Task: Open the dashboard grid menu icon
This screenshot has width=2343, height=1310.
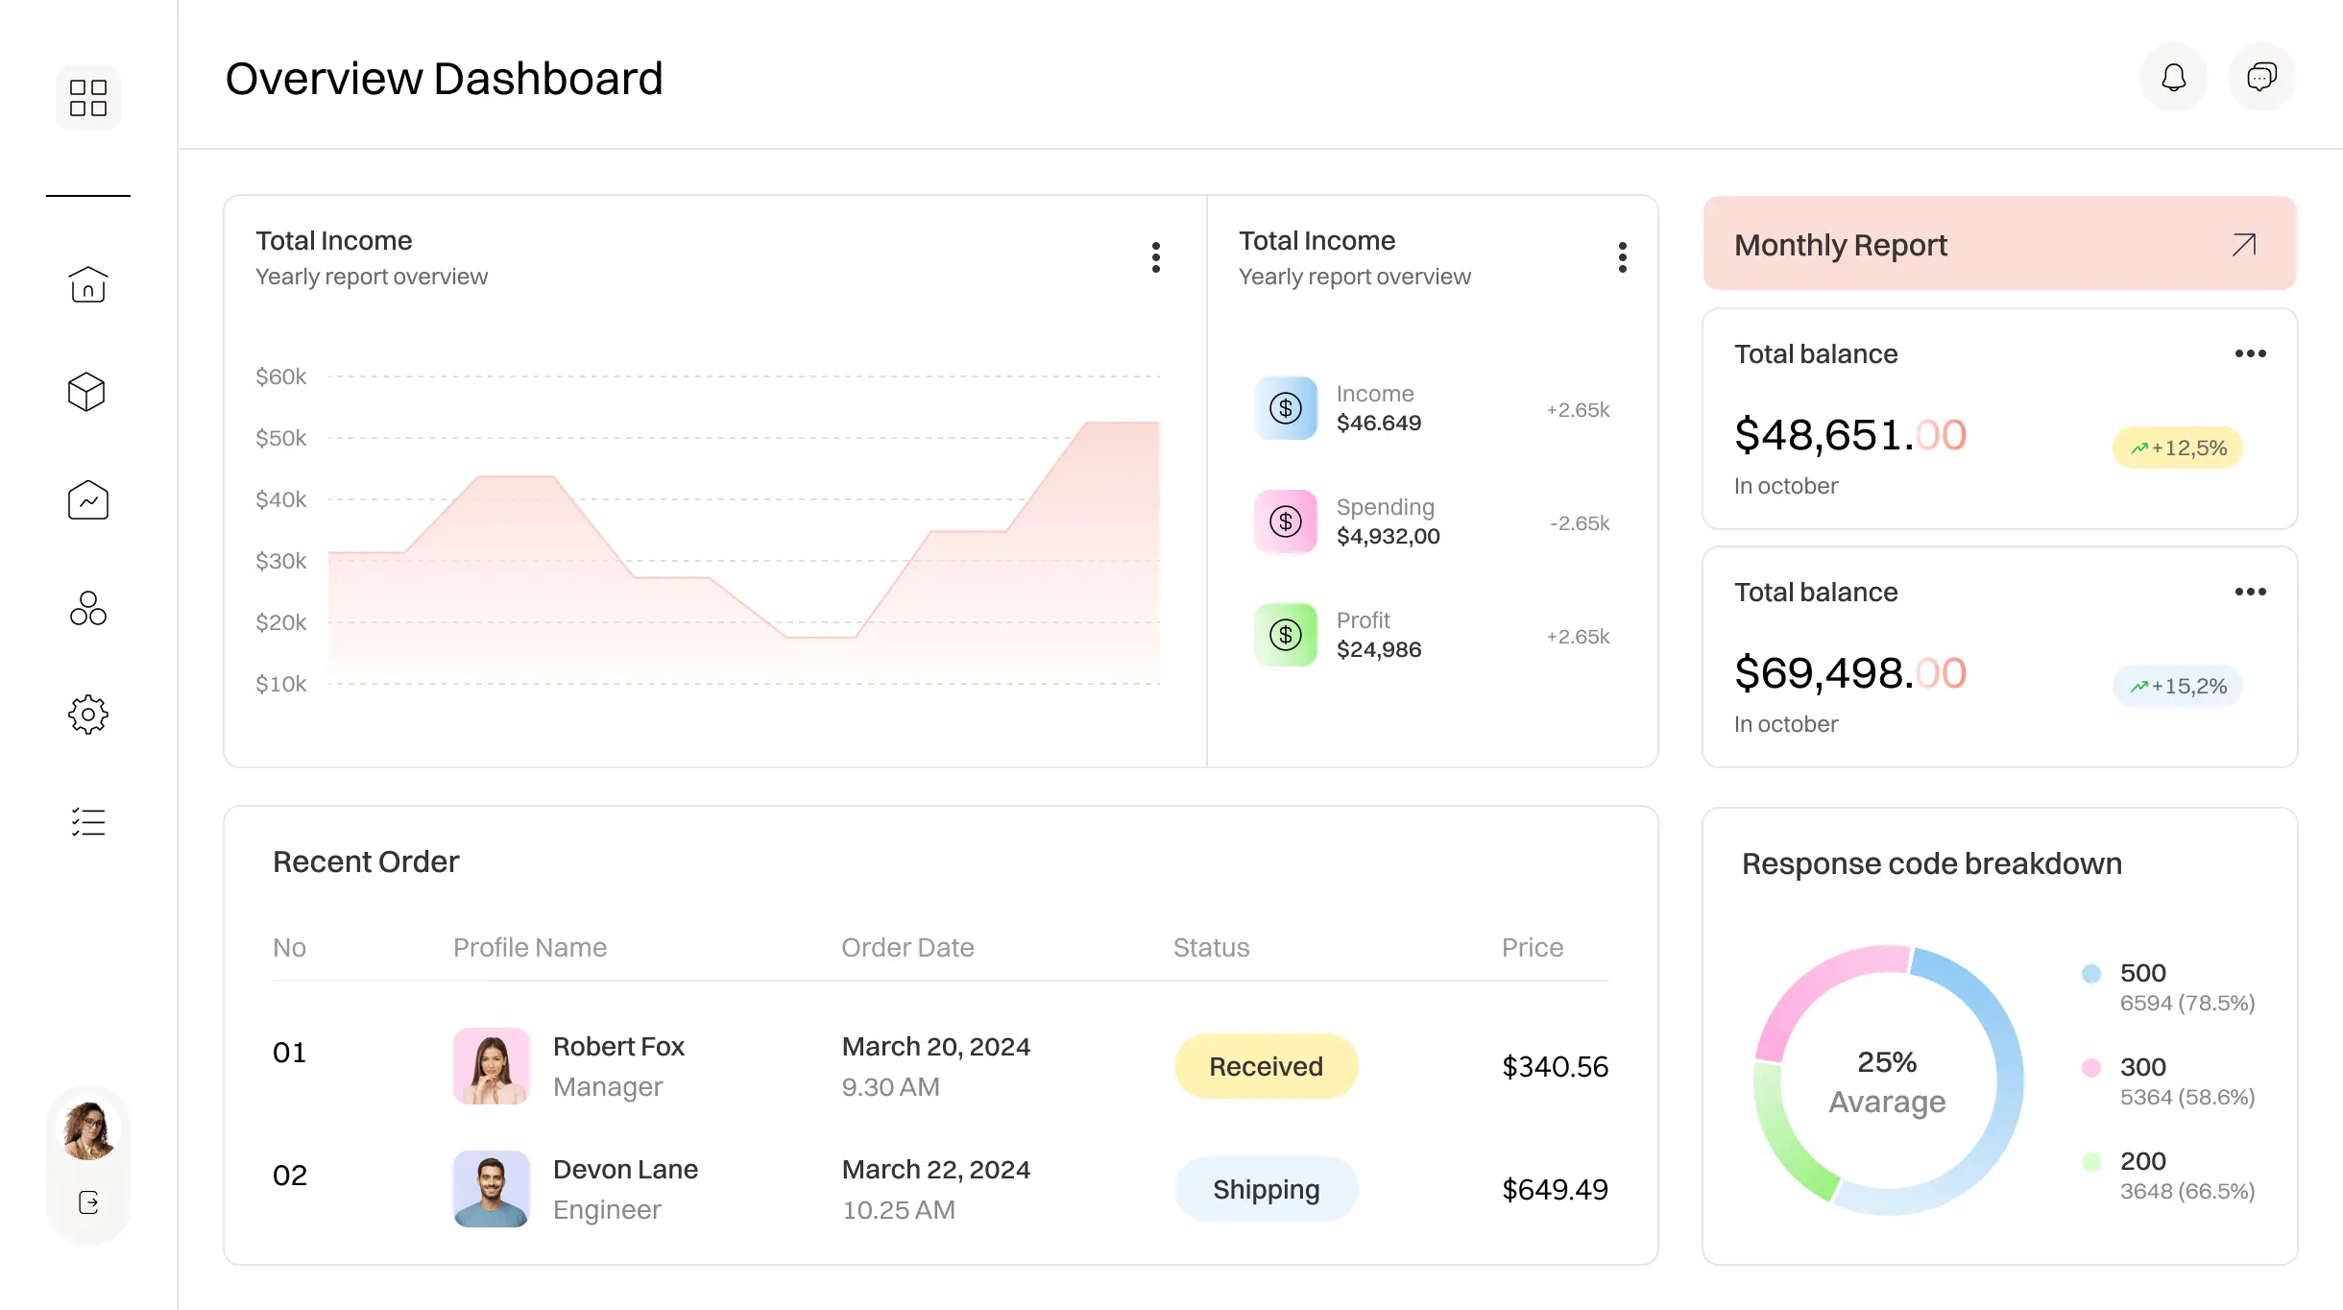Action: pyautogui.click(x=87, y=97)
